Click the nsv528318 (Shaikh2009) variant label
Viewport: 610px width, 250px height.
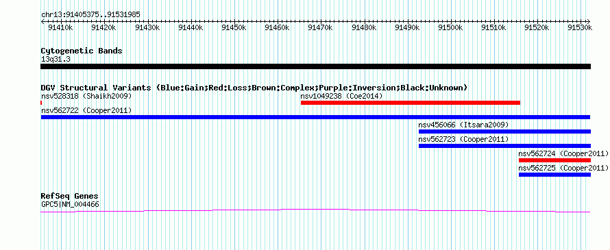click(86, 96)
